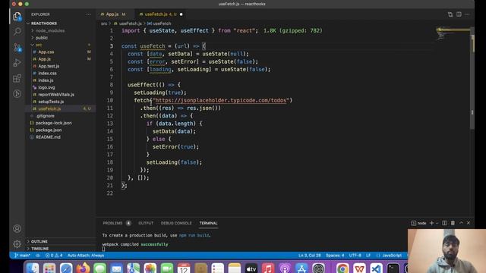Switch to the App.js editor tab
The width and height of the screenshot is (486, 273).
[x=112, y=14]
